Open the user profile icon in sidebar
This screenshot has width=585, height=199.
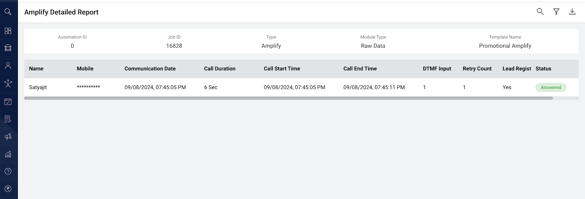tap(8, 65)
